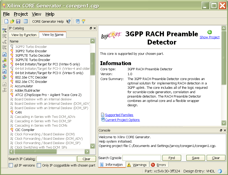This screenshot has height=175, width=228.
Task: Switch to the View by Function tab
Action: [24, 35]
